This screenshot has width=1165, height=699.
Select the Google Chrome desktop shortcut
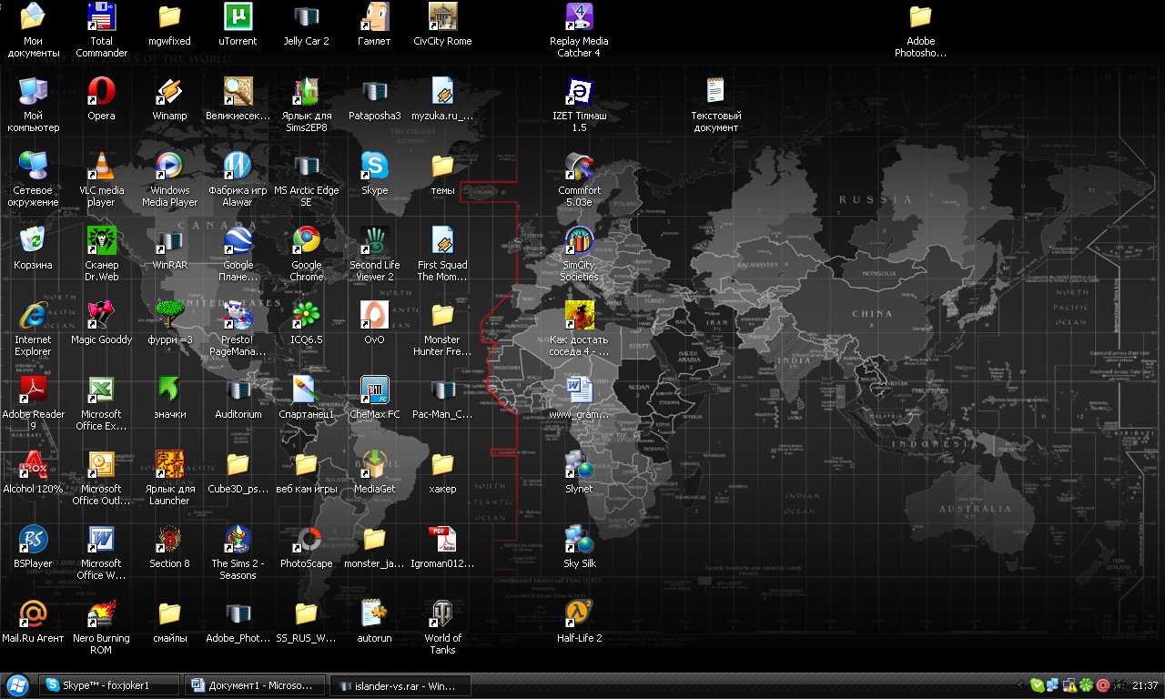tap(306, 241)
